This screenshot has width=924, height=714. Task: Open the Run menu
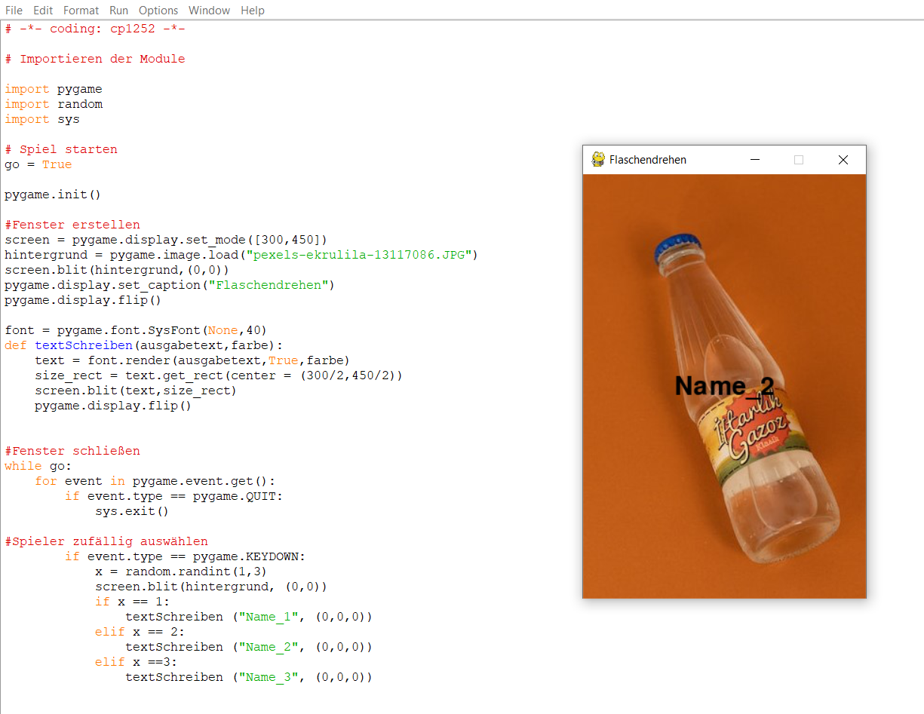click(118, 11)
